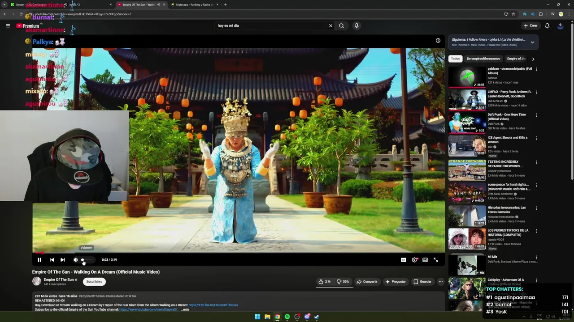This screenshot has height=322, width=574.
Task: Switch to the X browser tab
Action: (x=87, y=4)
